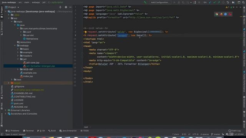The image size is (246, 138).
Task: Click the UTF-8 encoding in the status bar
Action: (x=195, y=134)
